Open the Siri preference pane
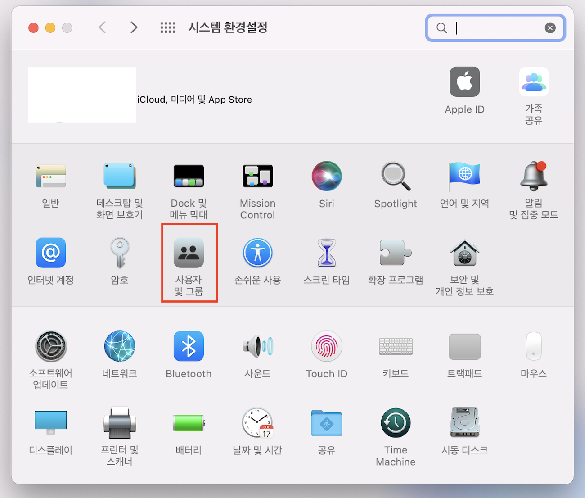This screenshot has width=585, height=498. [x=327, y=176]
